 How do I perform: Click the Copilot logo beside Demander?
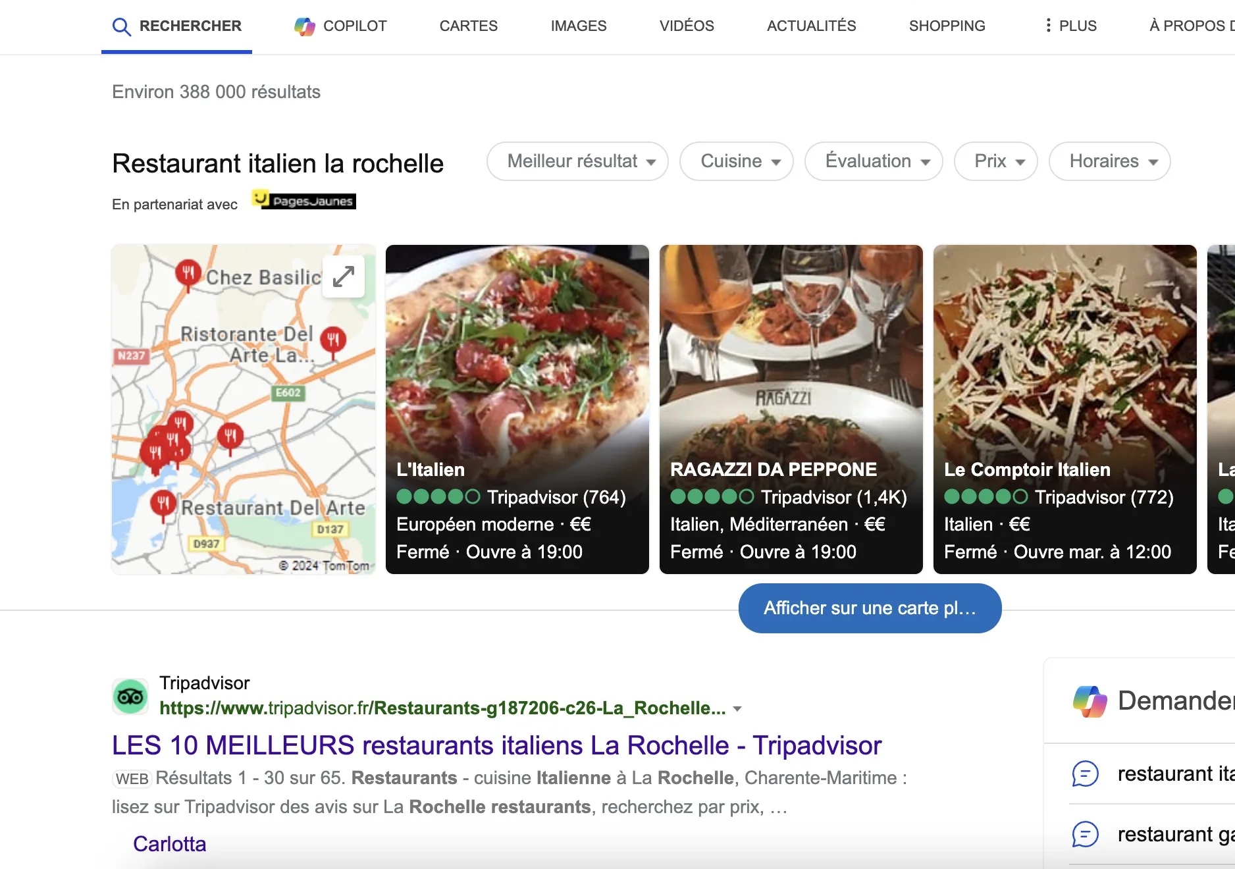[1090, 701]
